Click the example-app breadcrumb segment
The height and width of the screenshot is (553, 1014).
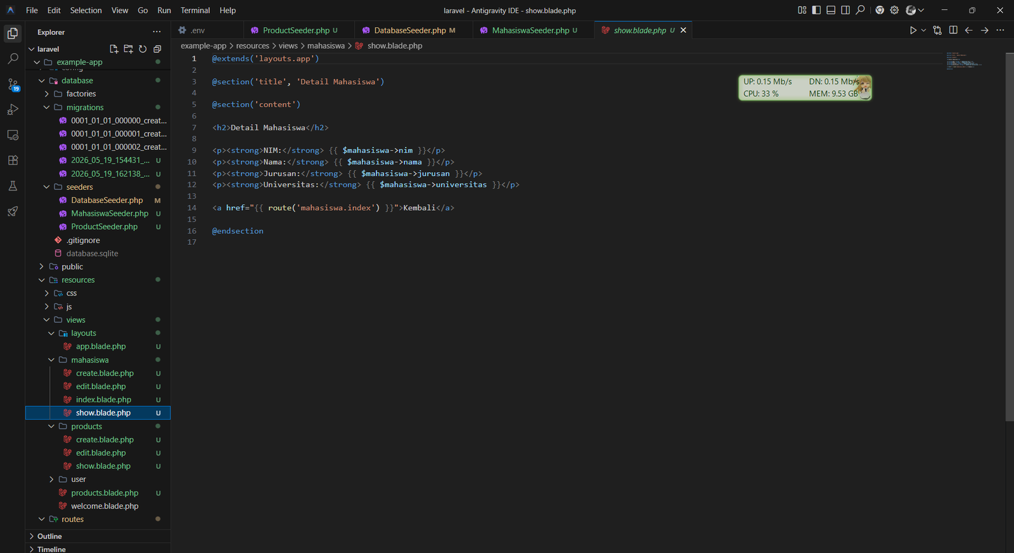[x=203, y=46]
